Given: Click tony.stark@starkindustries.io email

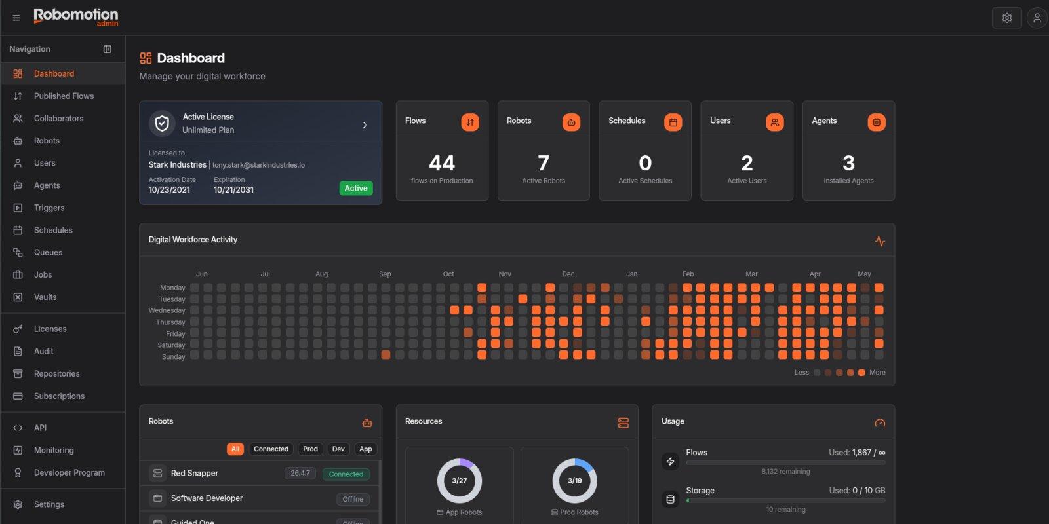Looking at the screenshot, I should [x=258, y=165].
